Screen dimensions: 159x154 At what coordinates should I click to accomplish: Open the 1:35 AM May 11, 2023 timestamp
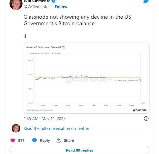pos(44,119)
